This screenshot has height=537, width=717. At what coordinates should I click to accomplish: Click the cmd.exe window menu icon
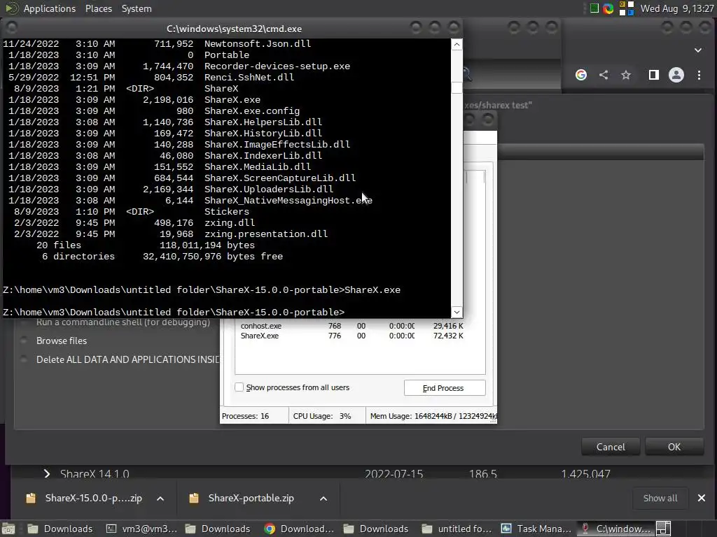click(x=12, y=28)
